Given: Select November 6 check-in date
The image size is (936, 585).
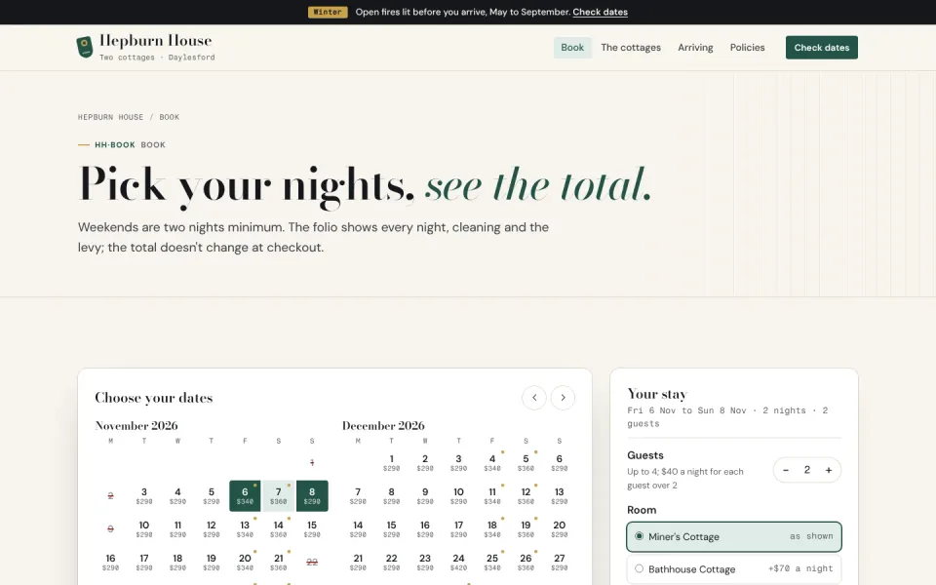Looking at the screenshot, I should 245,496.
